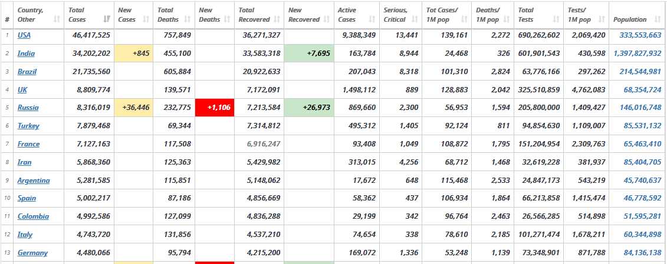
Task: Select Turkey deaths per million 811
Action: coord(503,126)
